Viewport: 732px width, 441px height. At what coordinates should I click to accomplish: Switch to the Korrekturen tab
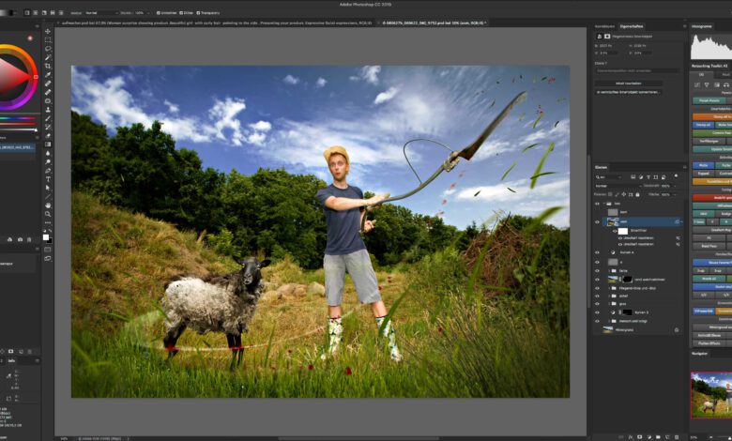pyautogui.click(x=605, y=26)
